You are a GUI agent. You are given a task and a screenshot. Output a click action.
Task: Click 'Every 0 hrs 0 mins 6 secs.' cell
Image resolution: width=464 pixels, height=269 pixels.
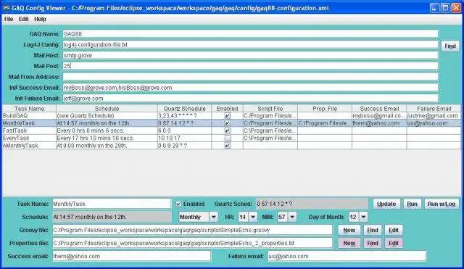point(107,131)
